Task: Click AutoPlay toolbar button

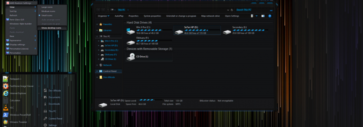Action: click(119, 16)
